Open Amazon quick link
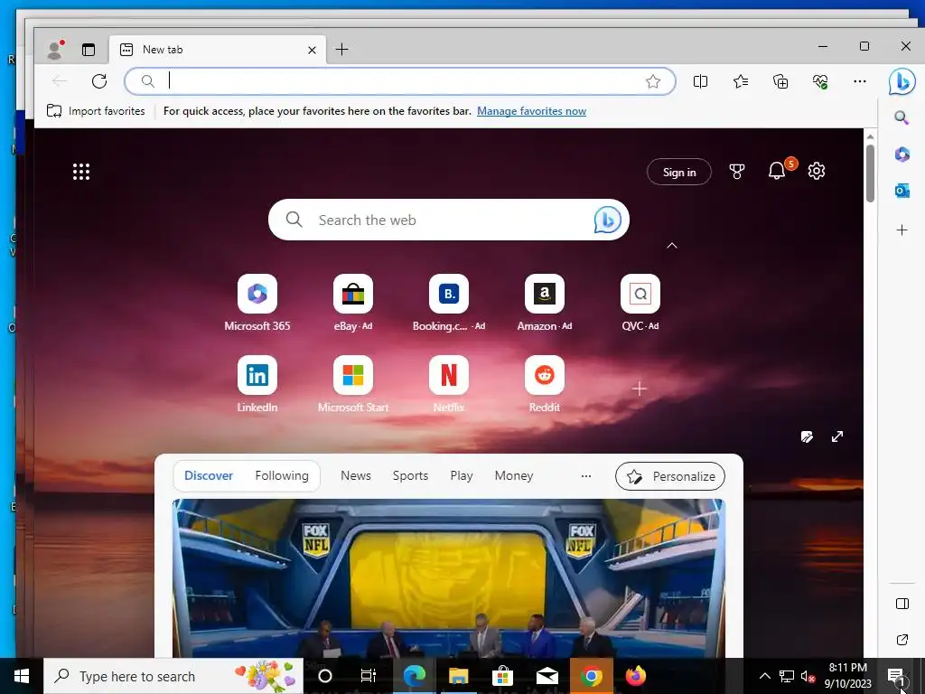 tap(545, 303)
